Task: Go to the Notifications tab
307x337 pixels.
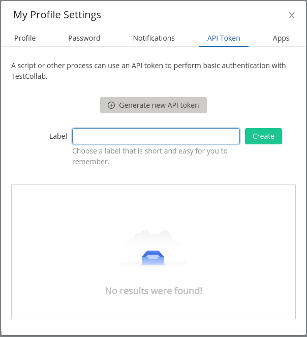Action: [x=153, y=38]
